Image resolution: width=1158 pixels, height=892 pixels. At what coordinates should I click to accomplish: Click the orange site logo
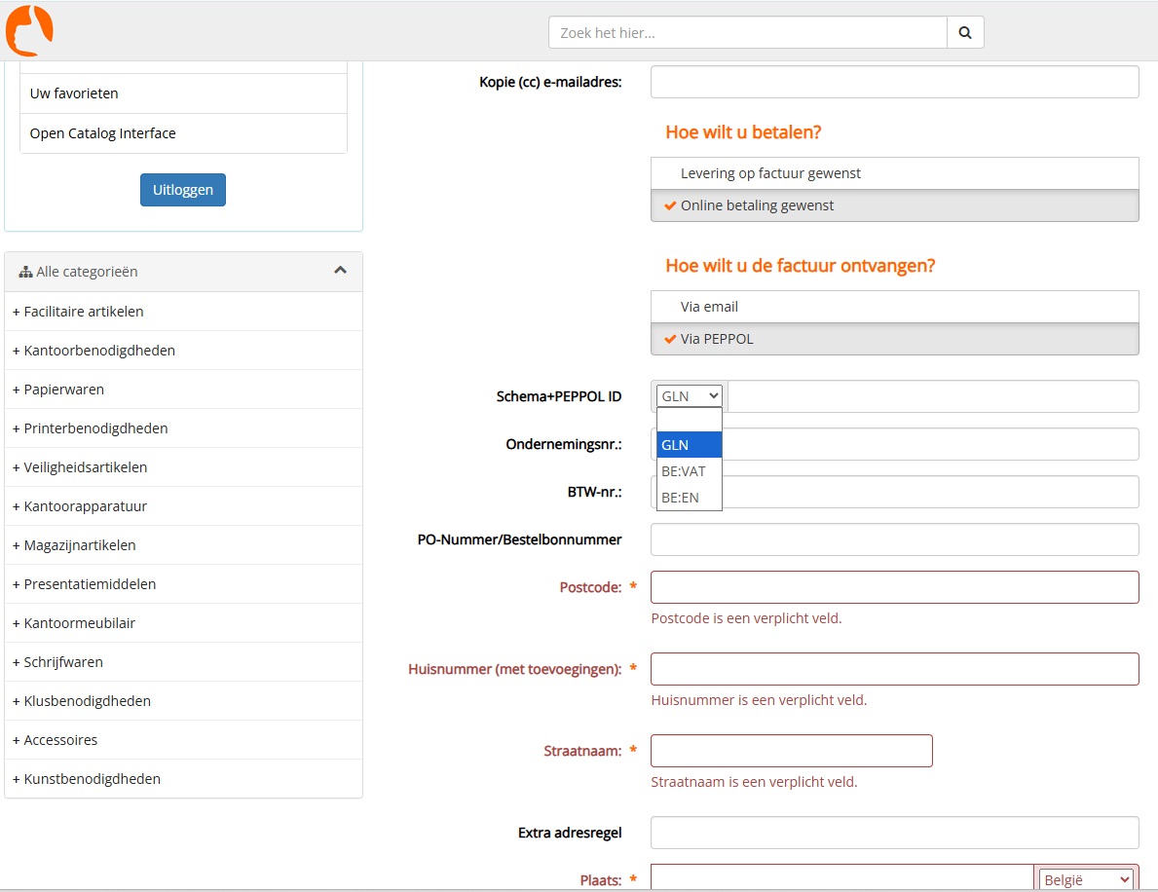29,30
